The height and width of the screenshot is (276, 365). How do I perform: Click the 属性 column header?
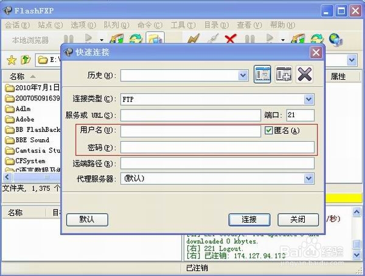[338, 77]
